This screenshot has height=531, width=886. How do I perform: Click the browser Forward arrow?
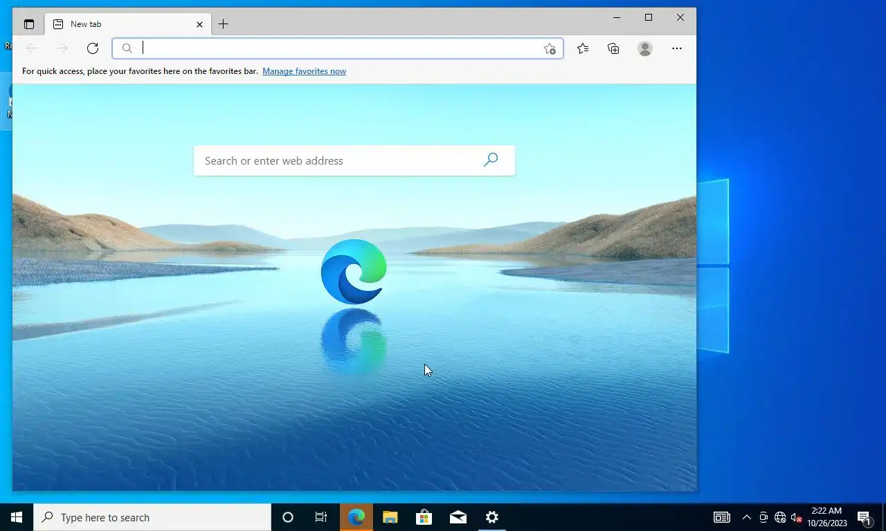[62, 48]
